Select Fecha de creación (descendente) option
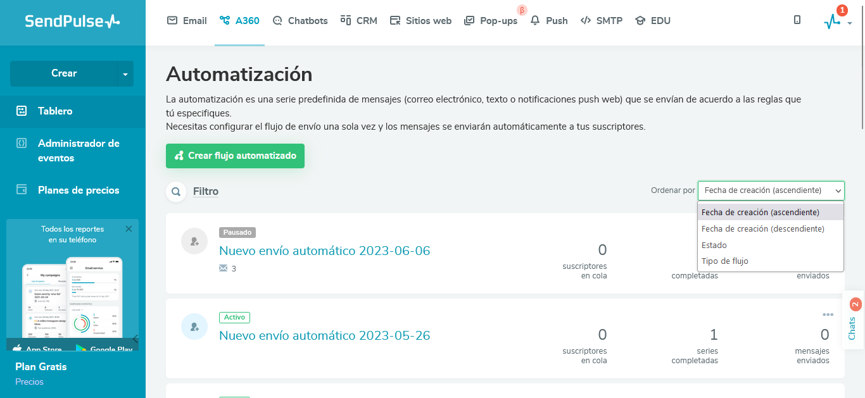 [771, 228]
